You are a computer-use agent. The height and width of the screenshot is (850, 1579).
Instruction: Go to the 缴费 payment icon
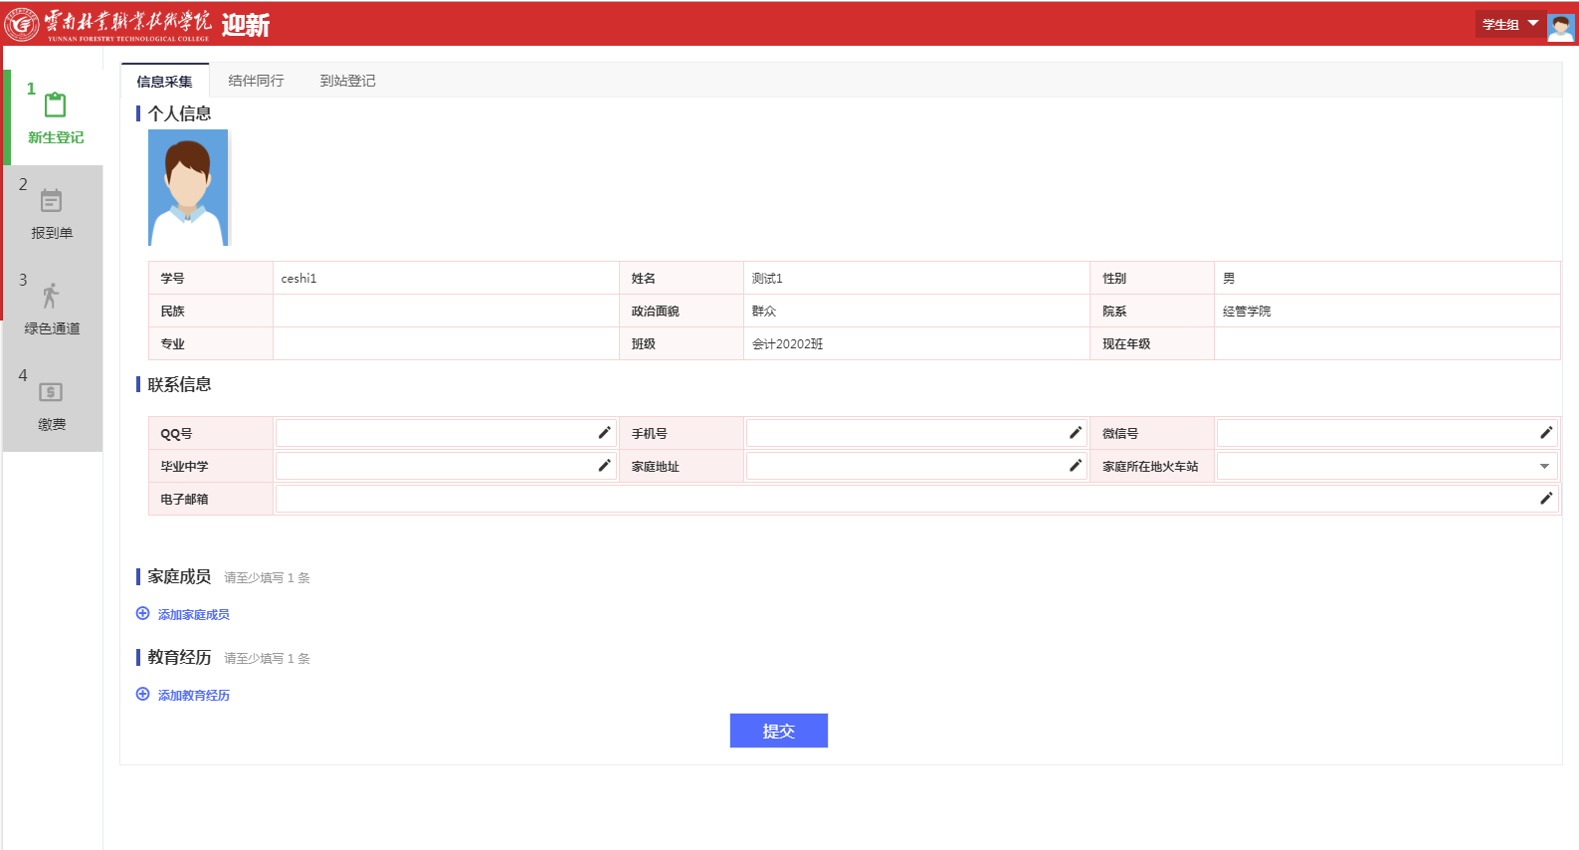click(x=51, y=392)
